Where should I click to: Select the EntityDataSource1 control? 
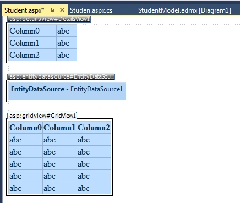67,91
